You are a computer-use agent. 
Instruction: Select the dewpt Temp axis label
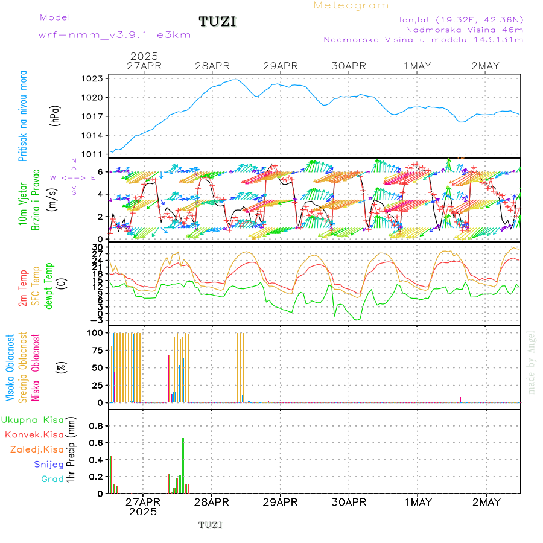48,285
